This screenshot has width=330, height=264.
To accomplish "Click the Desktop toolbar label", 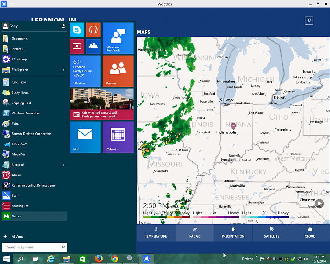I will tap(248, 259).
